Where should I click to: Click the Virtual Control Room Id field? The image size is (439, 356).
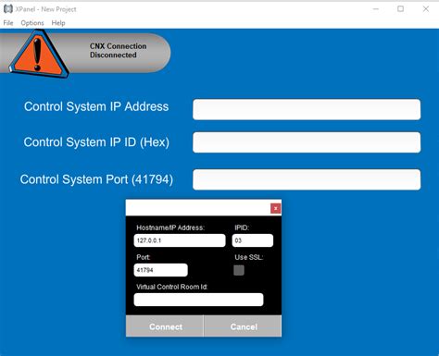pos(198,300)
